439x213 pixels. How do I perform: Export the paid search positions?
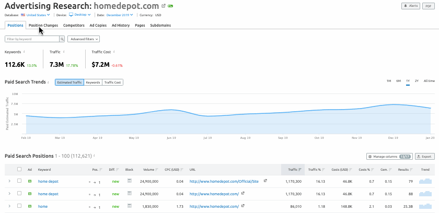pyautogui.click(x=425, y=156)
